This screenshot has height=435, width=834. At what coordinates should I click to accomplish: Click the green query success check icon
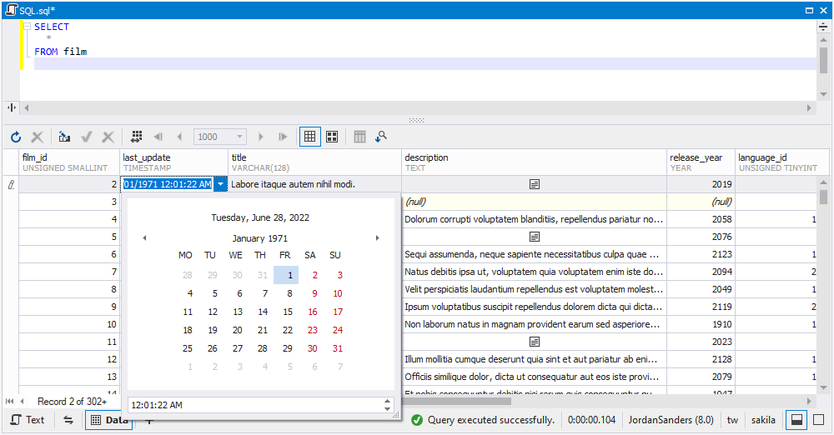tap(417, 420)
